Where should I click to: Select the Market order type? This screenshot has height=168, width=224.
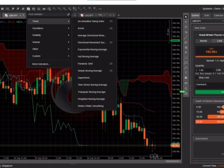(203, 41)
